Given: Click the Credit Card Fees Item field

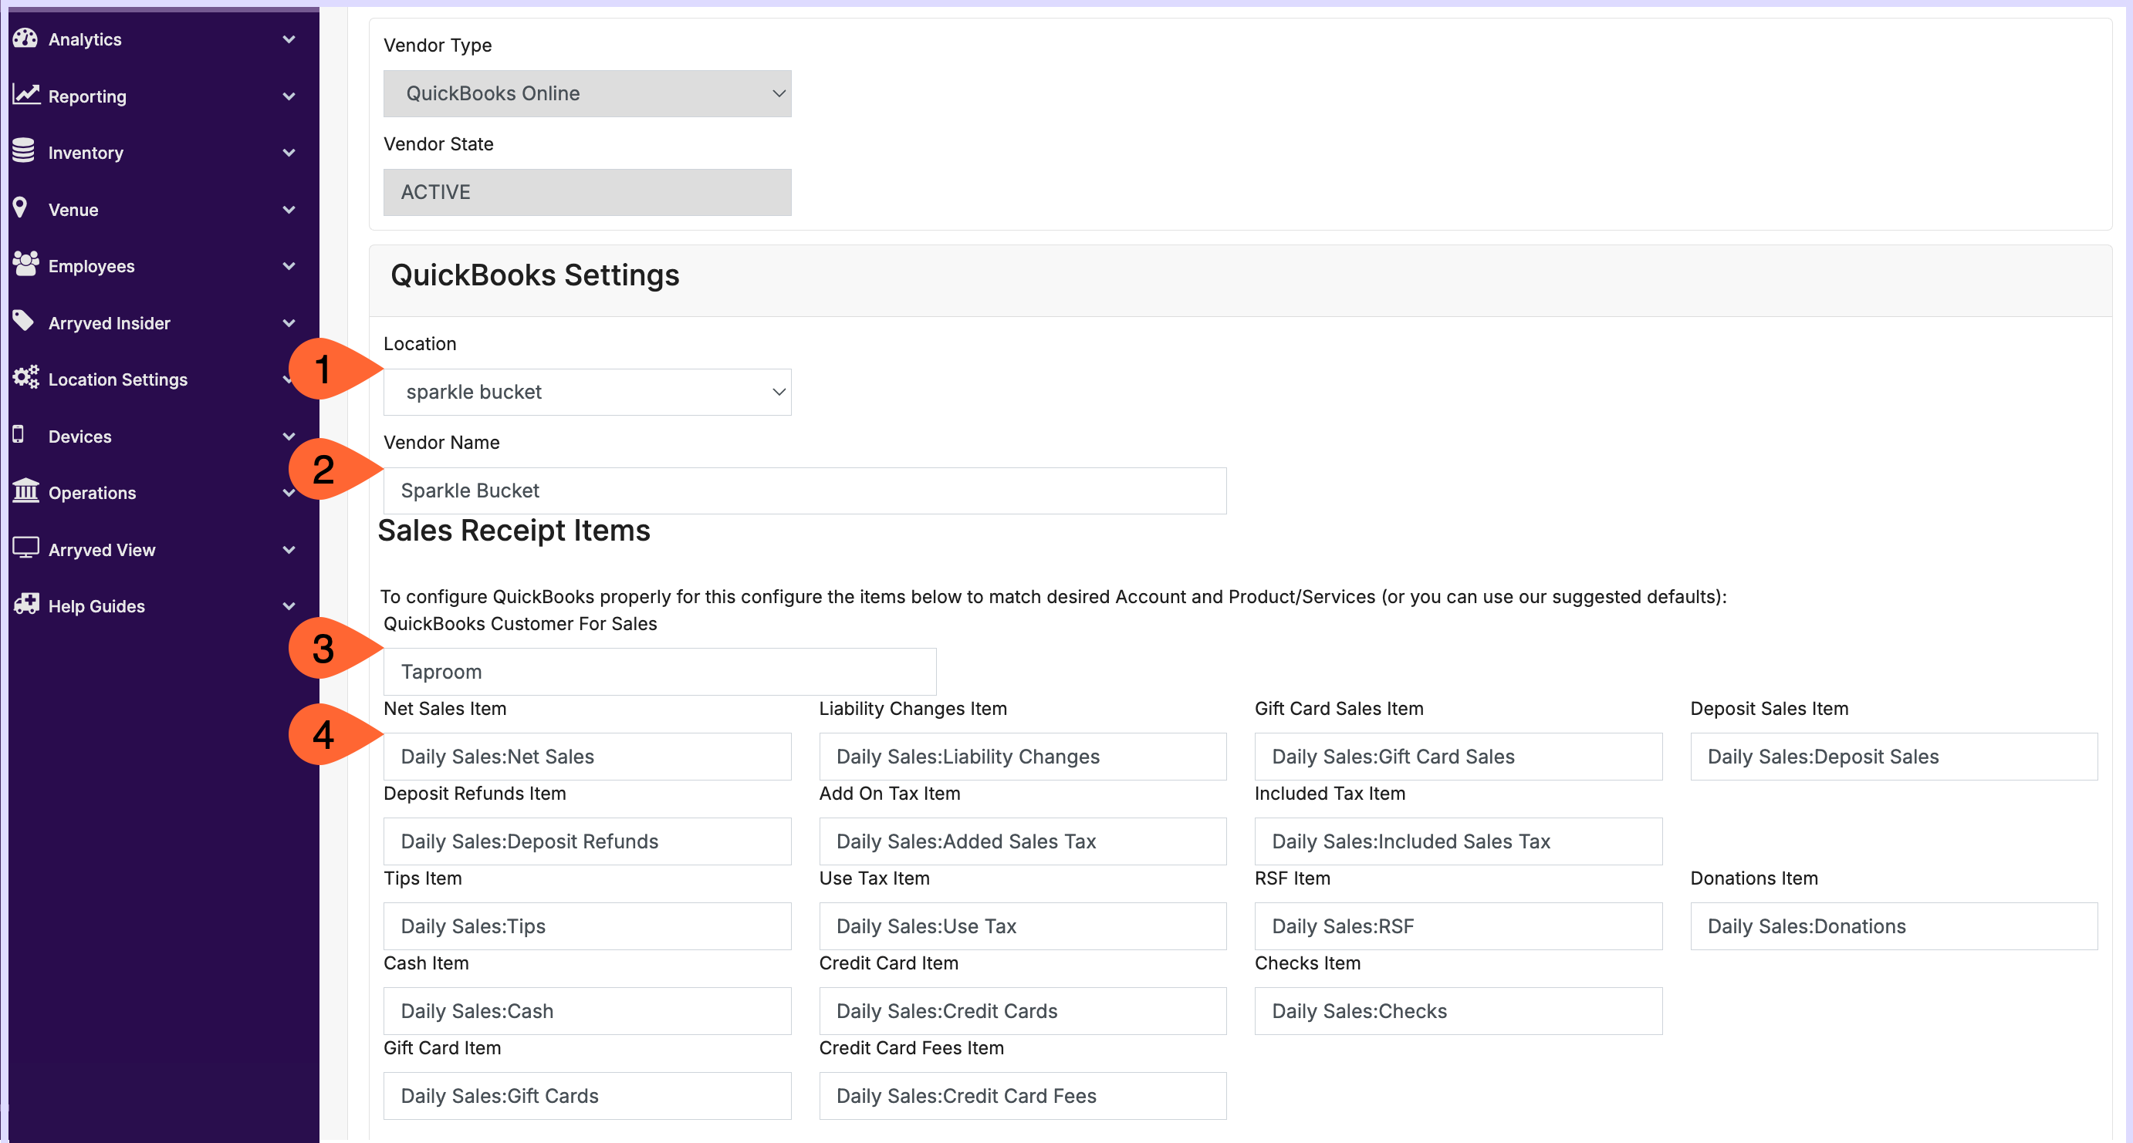Looking at the screenshot, I should coord(1023,1096).
